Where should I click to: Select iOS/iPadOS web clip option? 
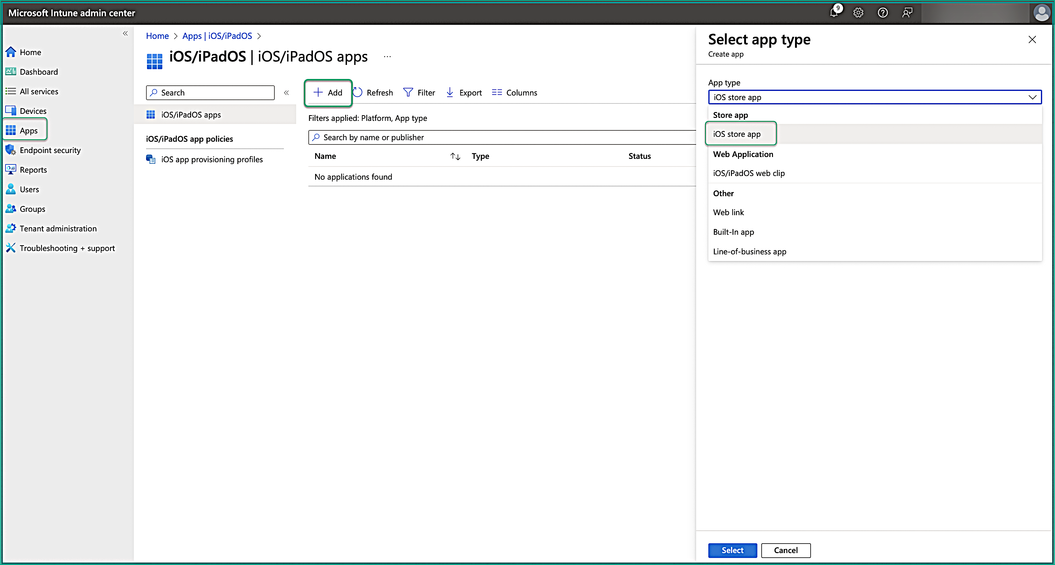749,173
